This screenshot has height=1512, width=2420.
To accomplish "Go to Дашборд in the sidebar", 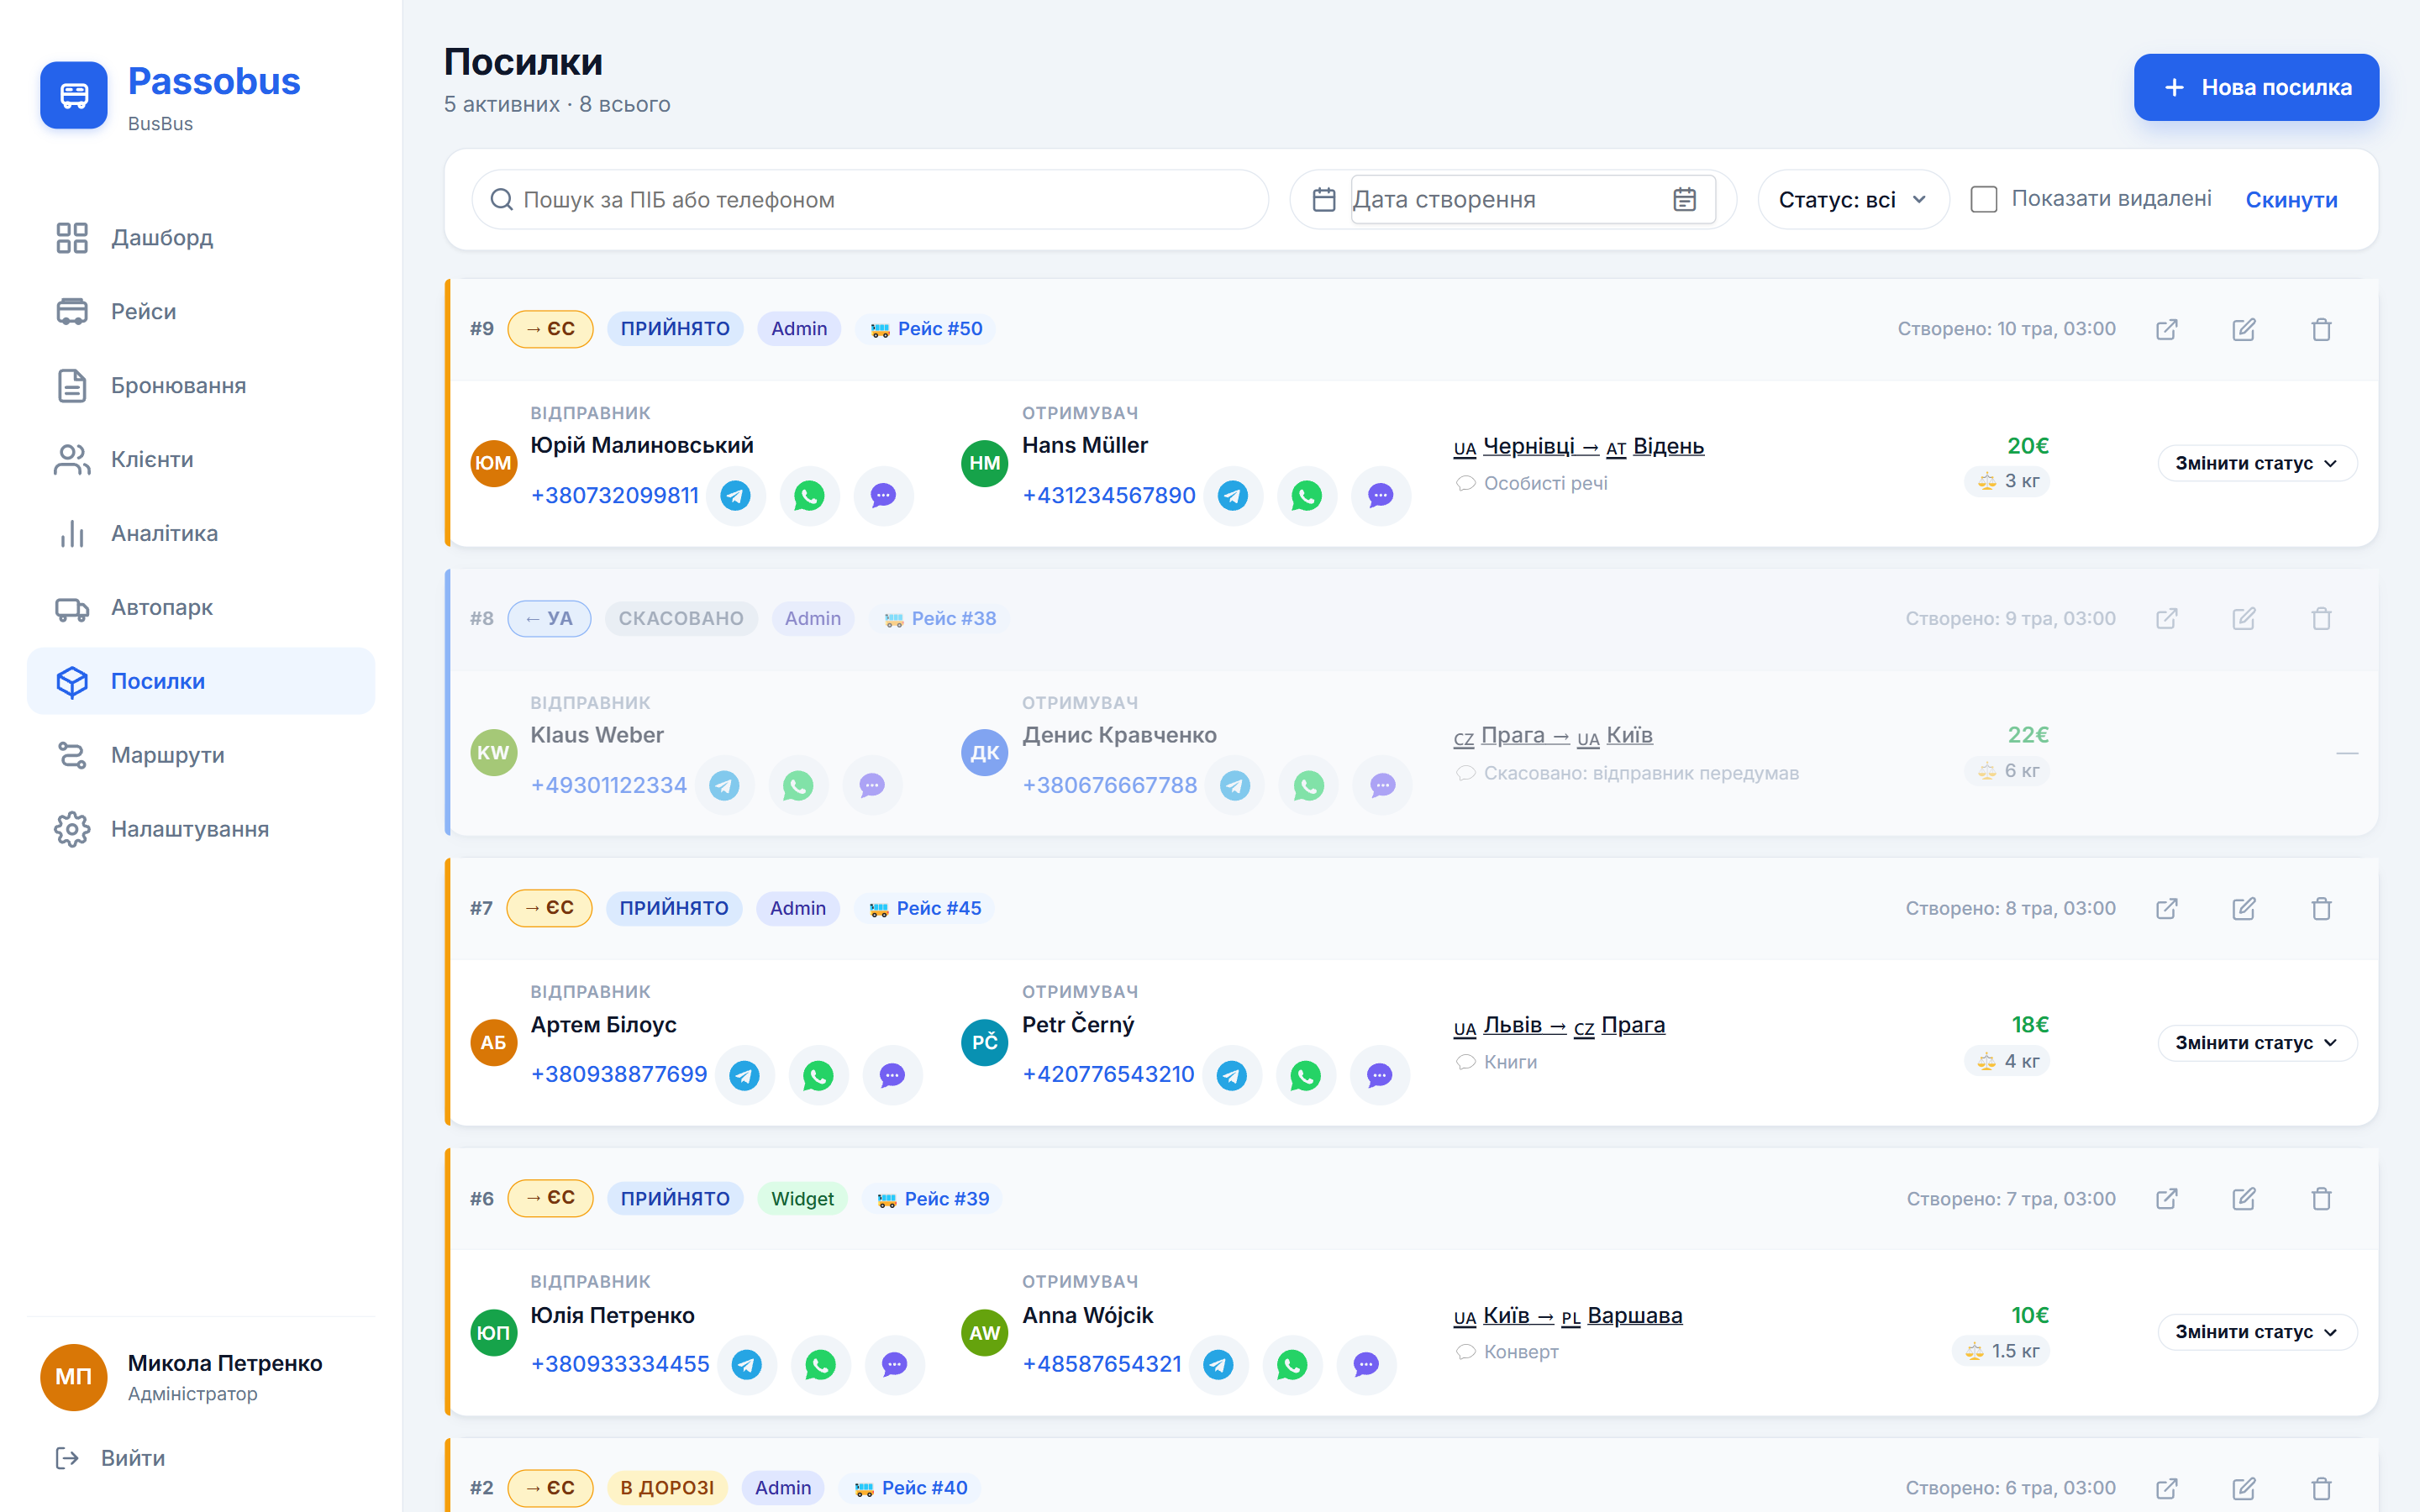I will tap(201, 238).
